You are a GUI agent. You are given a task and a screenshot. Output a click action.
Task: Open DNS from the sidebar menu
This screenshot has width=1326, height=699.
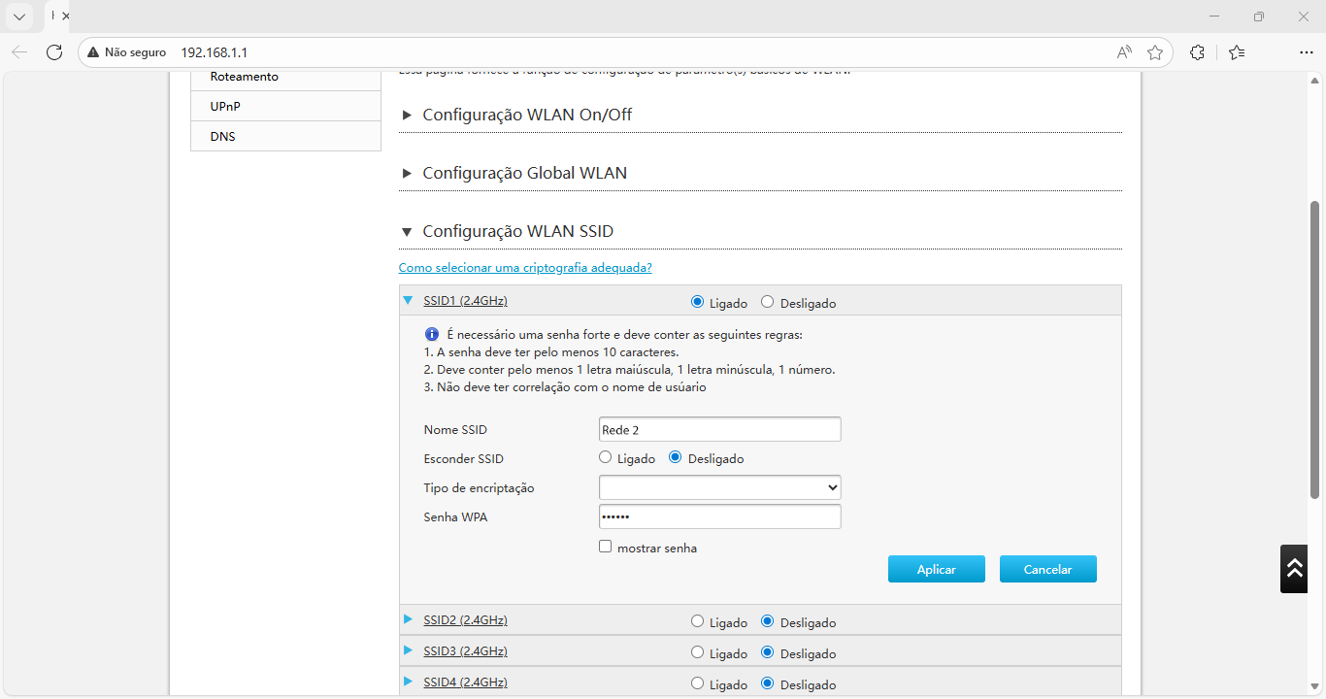222,136
